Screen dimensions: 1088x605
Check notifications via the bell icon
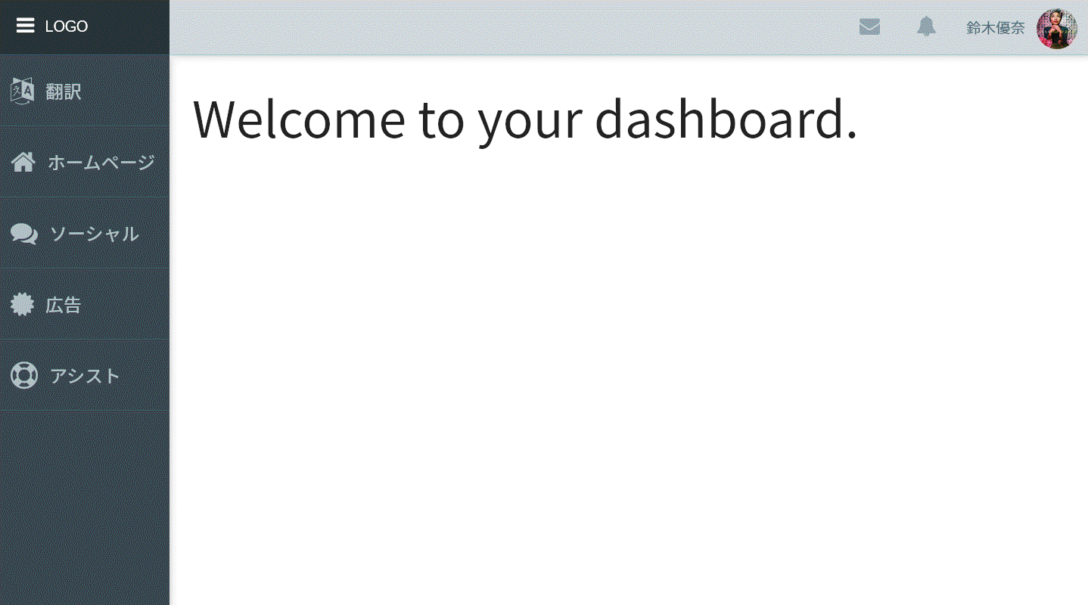(x=926, y=26)
